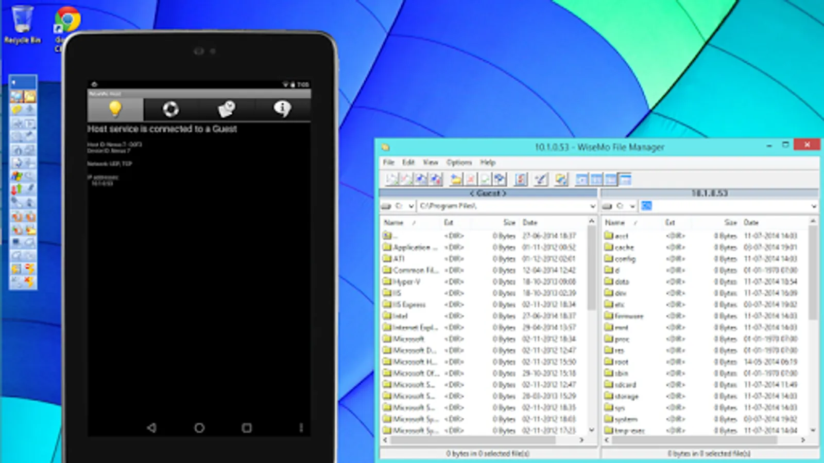Click the copy files to host toolbar icon
This screenshot has height=463, width=824.
(x=392, y=179)
